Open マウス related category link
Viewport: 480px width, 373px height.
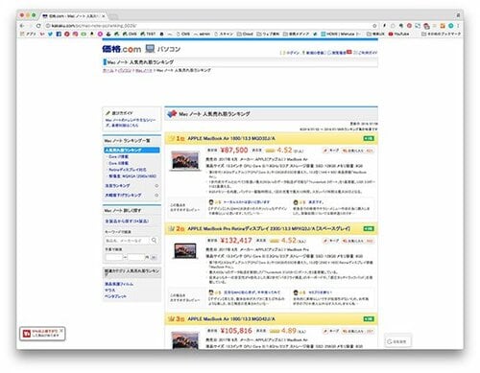pyautogui.click(x=109, y=291)
